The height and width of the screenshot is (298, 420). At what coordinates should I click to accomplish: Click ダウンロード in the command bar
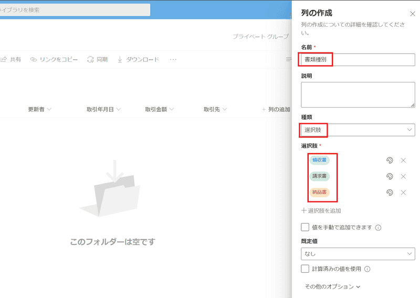(138, 60)
